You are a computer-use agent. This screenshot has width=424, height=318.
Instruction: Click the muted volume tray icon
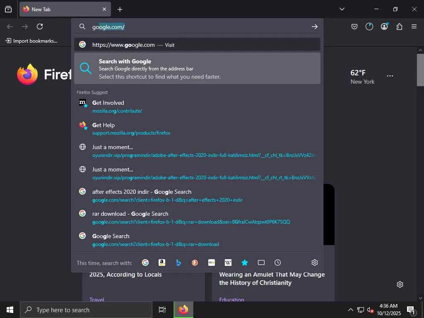(370, 310)
